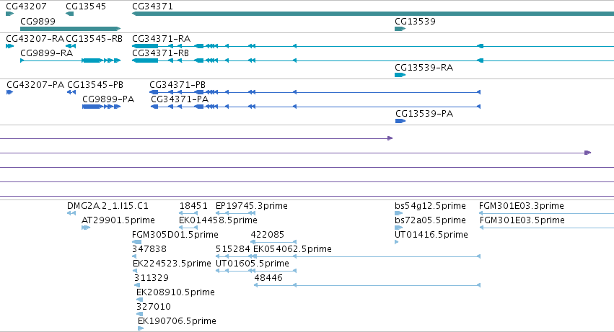Click EST label 18451

(193, 206)
